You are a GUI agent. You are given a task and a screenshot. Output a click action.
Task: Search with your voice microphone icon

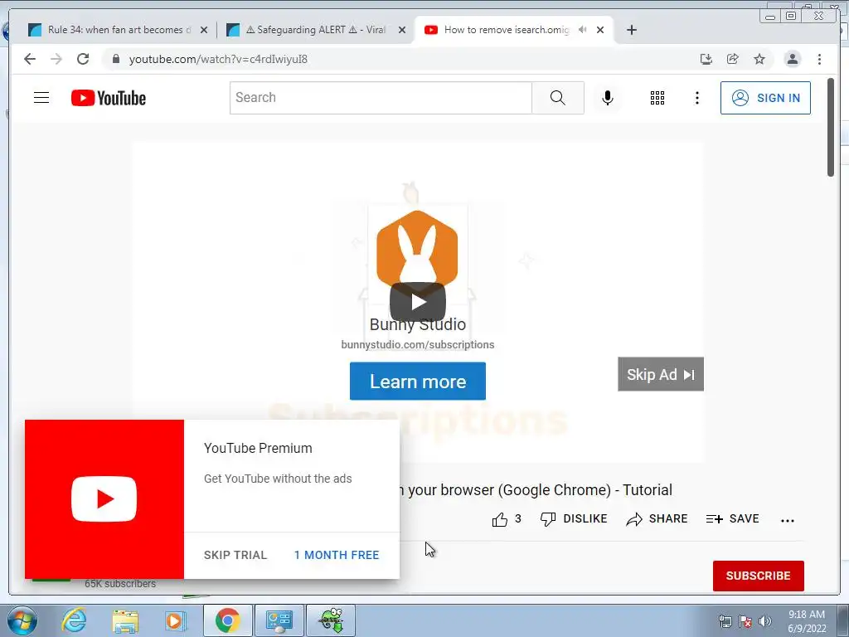(x=608, y=98)
